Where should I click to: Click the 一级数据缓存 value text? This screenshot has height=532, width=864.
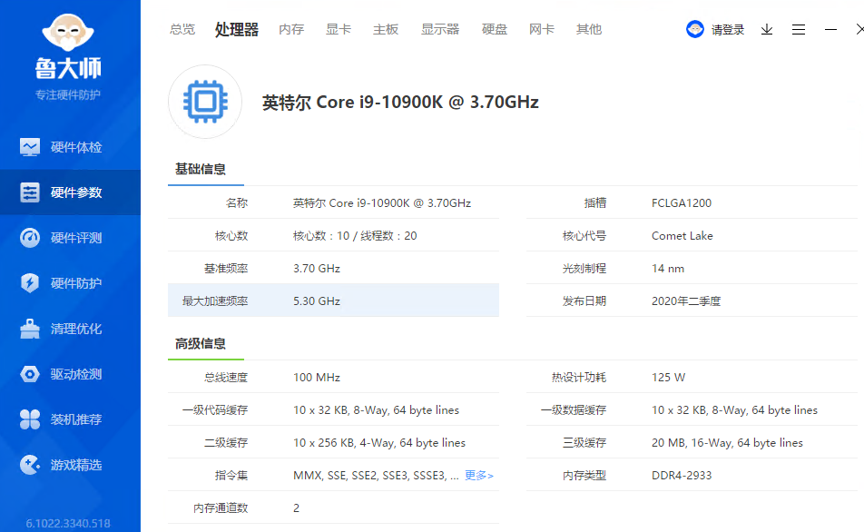pos(734,410)
